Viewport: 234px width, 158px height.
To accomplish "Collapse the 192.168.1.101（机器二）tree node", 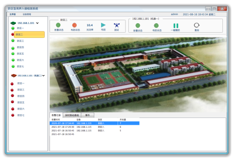I will (44, 76).
